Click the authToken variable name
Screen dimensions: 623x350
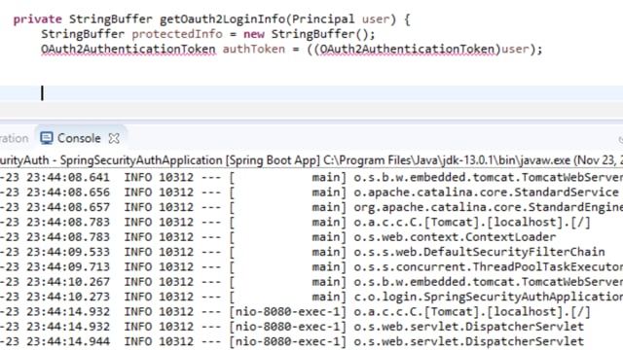pos(254,49)
